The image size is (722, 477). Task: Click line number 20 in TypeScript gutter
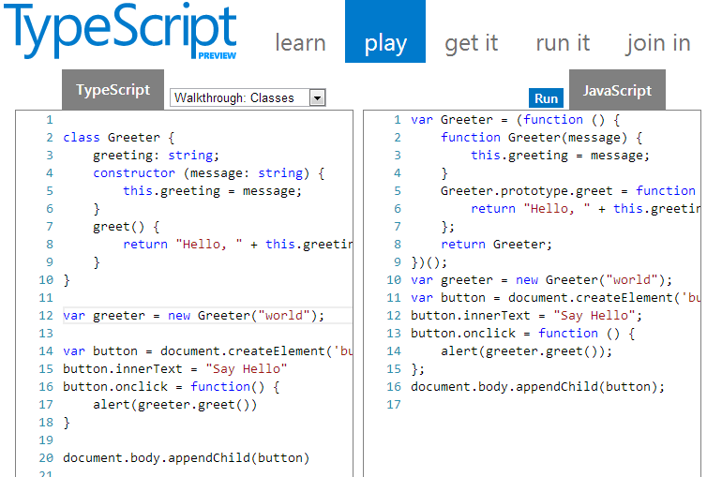coord(46,458)
